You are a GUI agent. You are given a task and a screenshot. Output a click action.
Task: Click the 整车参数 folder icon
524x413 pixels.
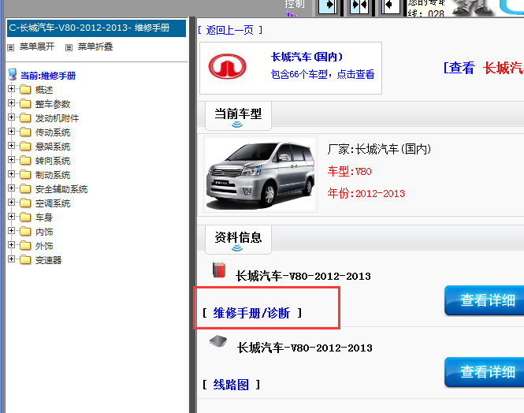(25, 103)
